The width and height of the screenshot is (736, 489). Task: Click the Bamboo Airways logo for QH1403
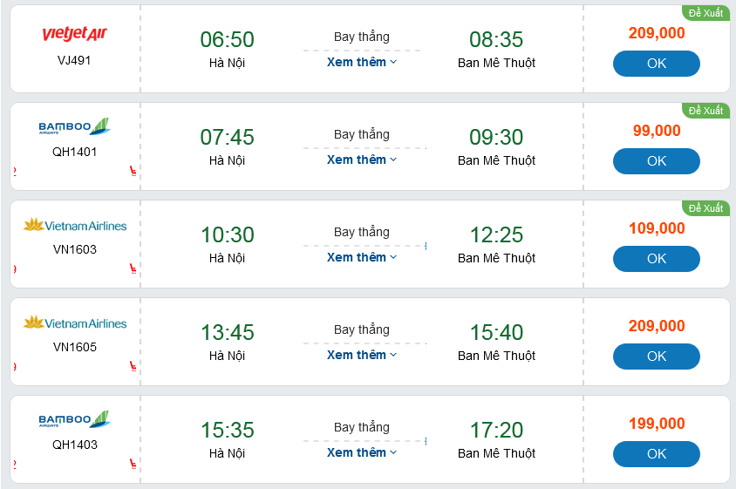tap(74, 420)
